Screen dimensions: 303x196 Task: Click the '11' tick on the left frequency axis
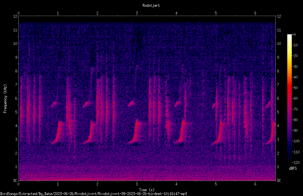pos(15,30)
